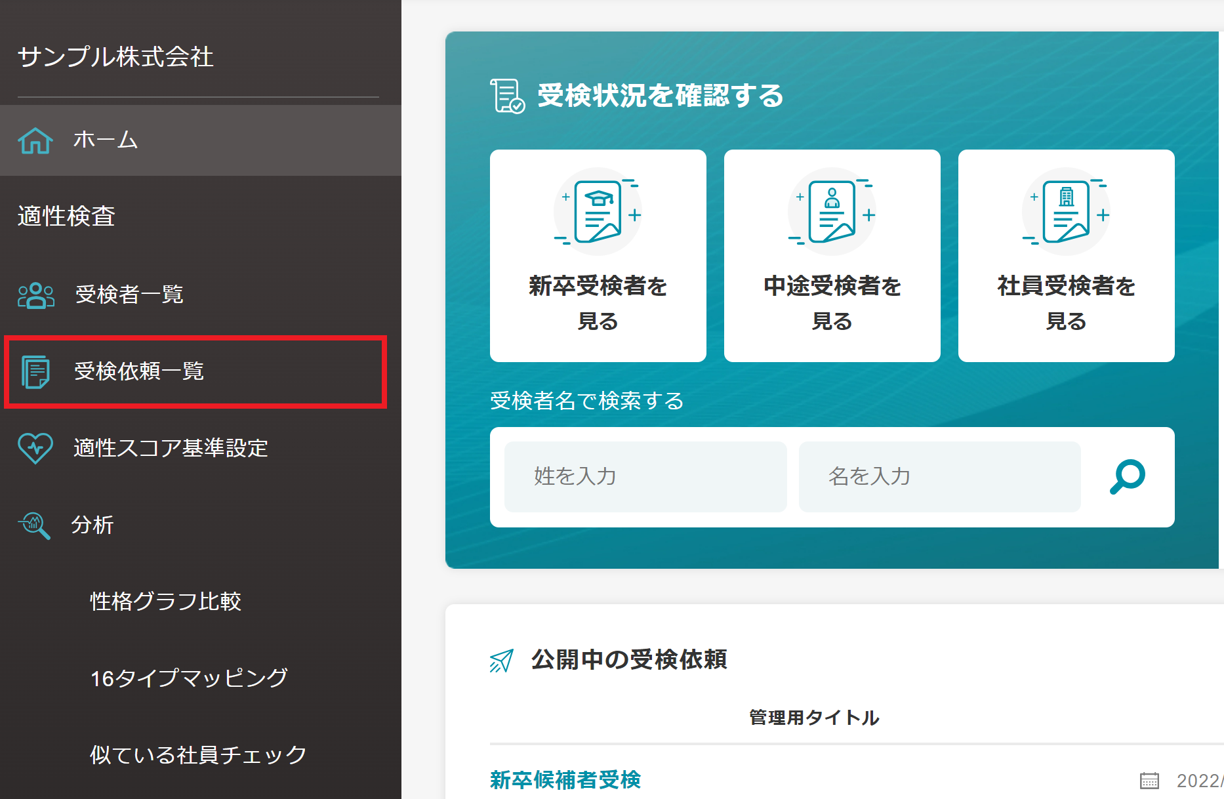Click the 受検依頼一覧 document icon

pos(35,371)
